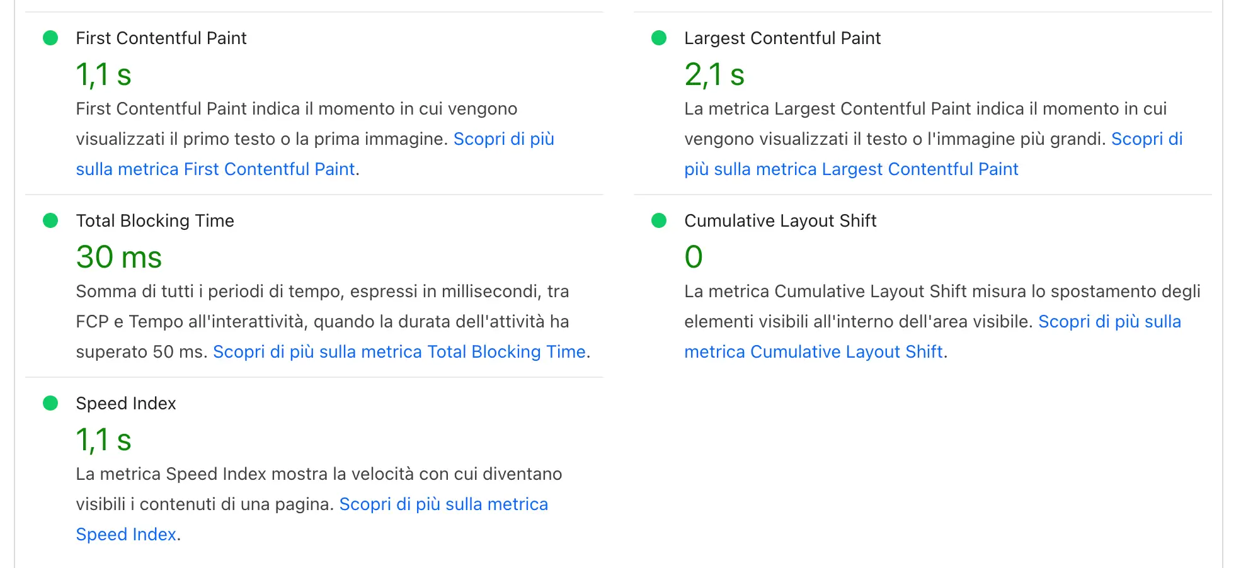Image resolution: width=1241 pixels, height=568 pixels.
Task: Click the Largest Contentful Paint title
Action: [x=782, y=38]
